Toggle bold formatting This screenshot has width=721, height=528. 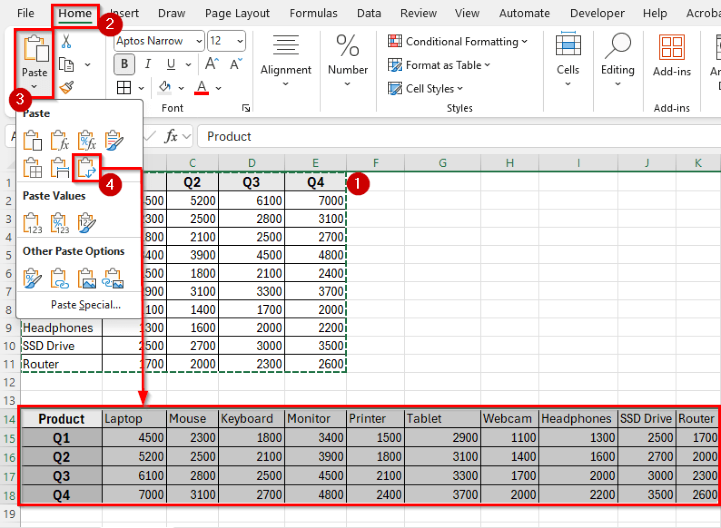pyautogui.click(x=124, y=64)
